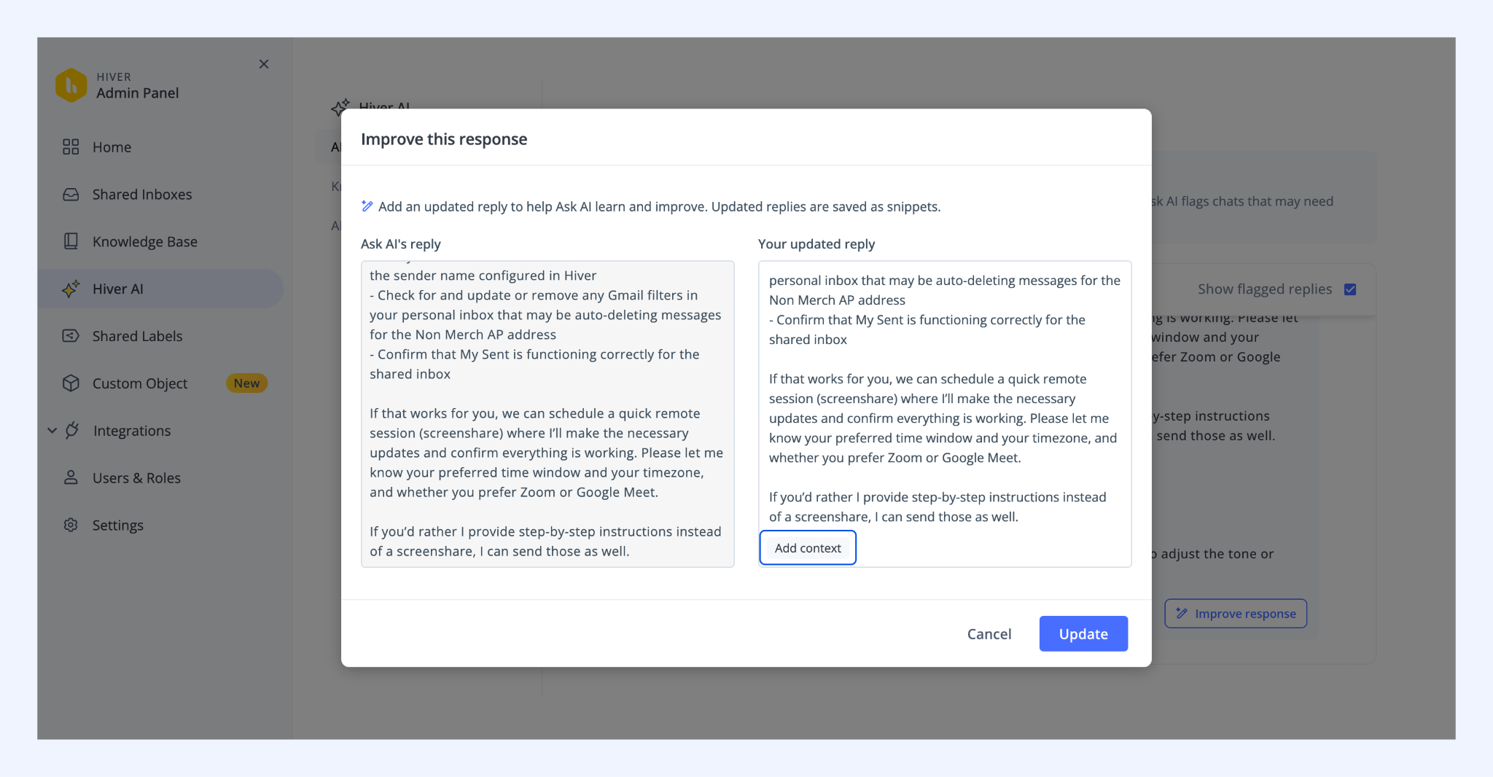The height and width of the screenshot is (777, 1493).
Task: Click the Shared Inboxes tray icon
Action: pyautogui.click(x=71, y=195)
